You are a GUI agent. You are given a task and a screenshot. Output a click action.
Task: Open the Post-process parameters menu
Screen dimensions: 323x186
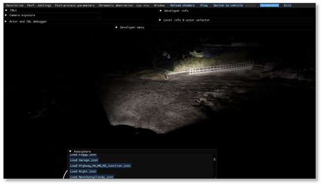[75, 5]
